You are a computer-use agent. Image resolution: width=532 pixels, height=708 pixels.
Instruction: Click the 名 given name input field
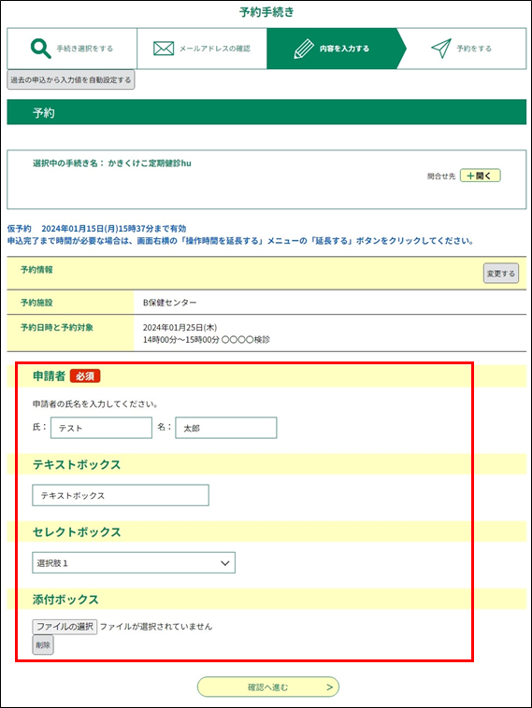click(x=226, y=428)
